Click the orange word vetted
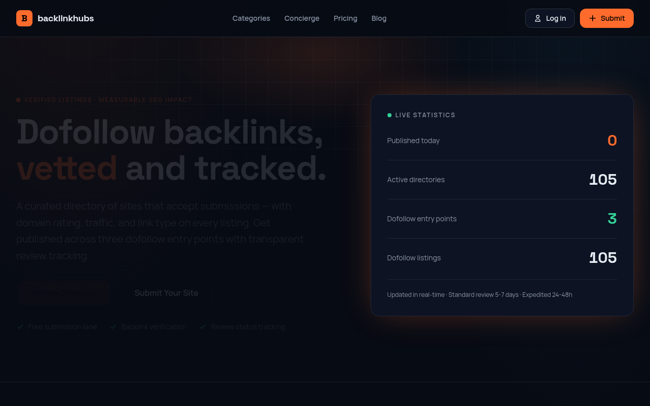 [x=67, y=168]
